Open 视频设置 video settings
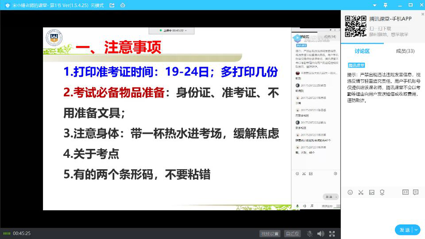Viewport: 425px width, 239px height. click(x=270, y=233)
